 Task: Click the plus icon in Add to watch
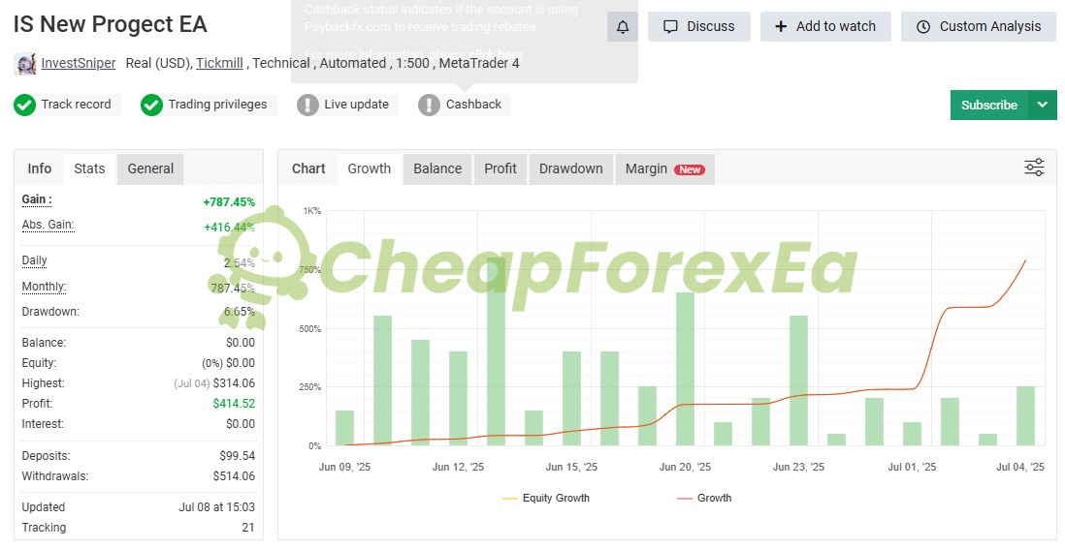coord(781,26)
